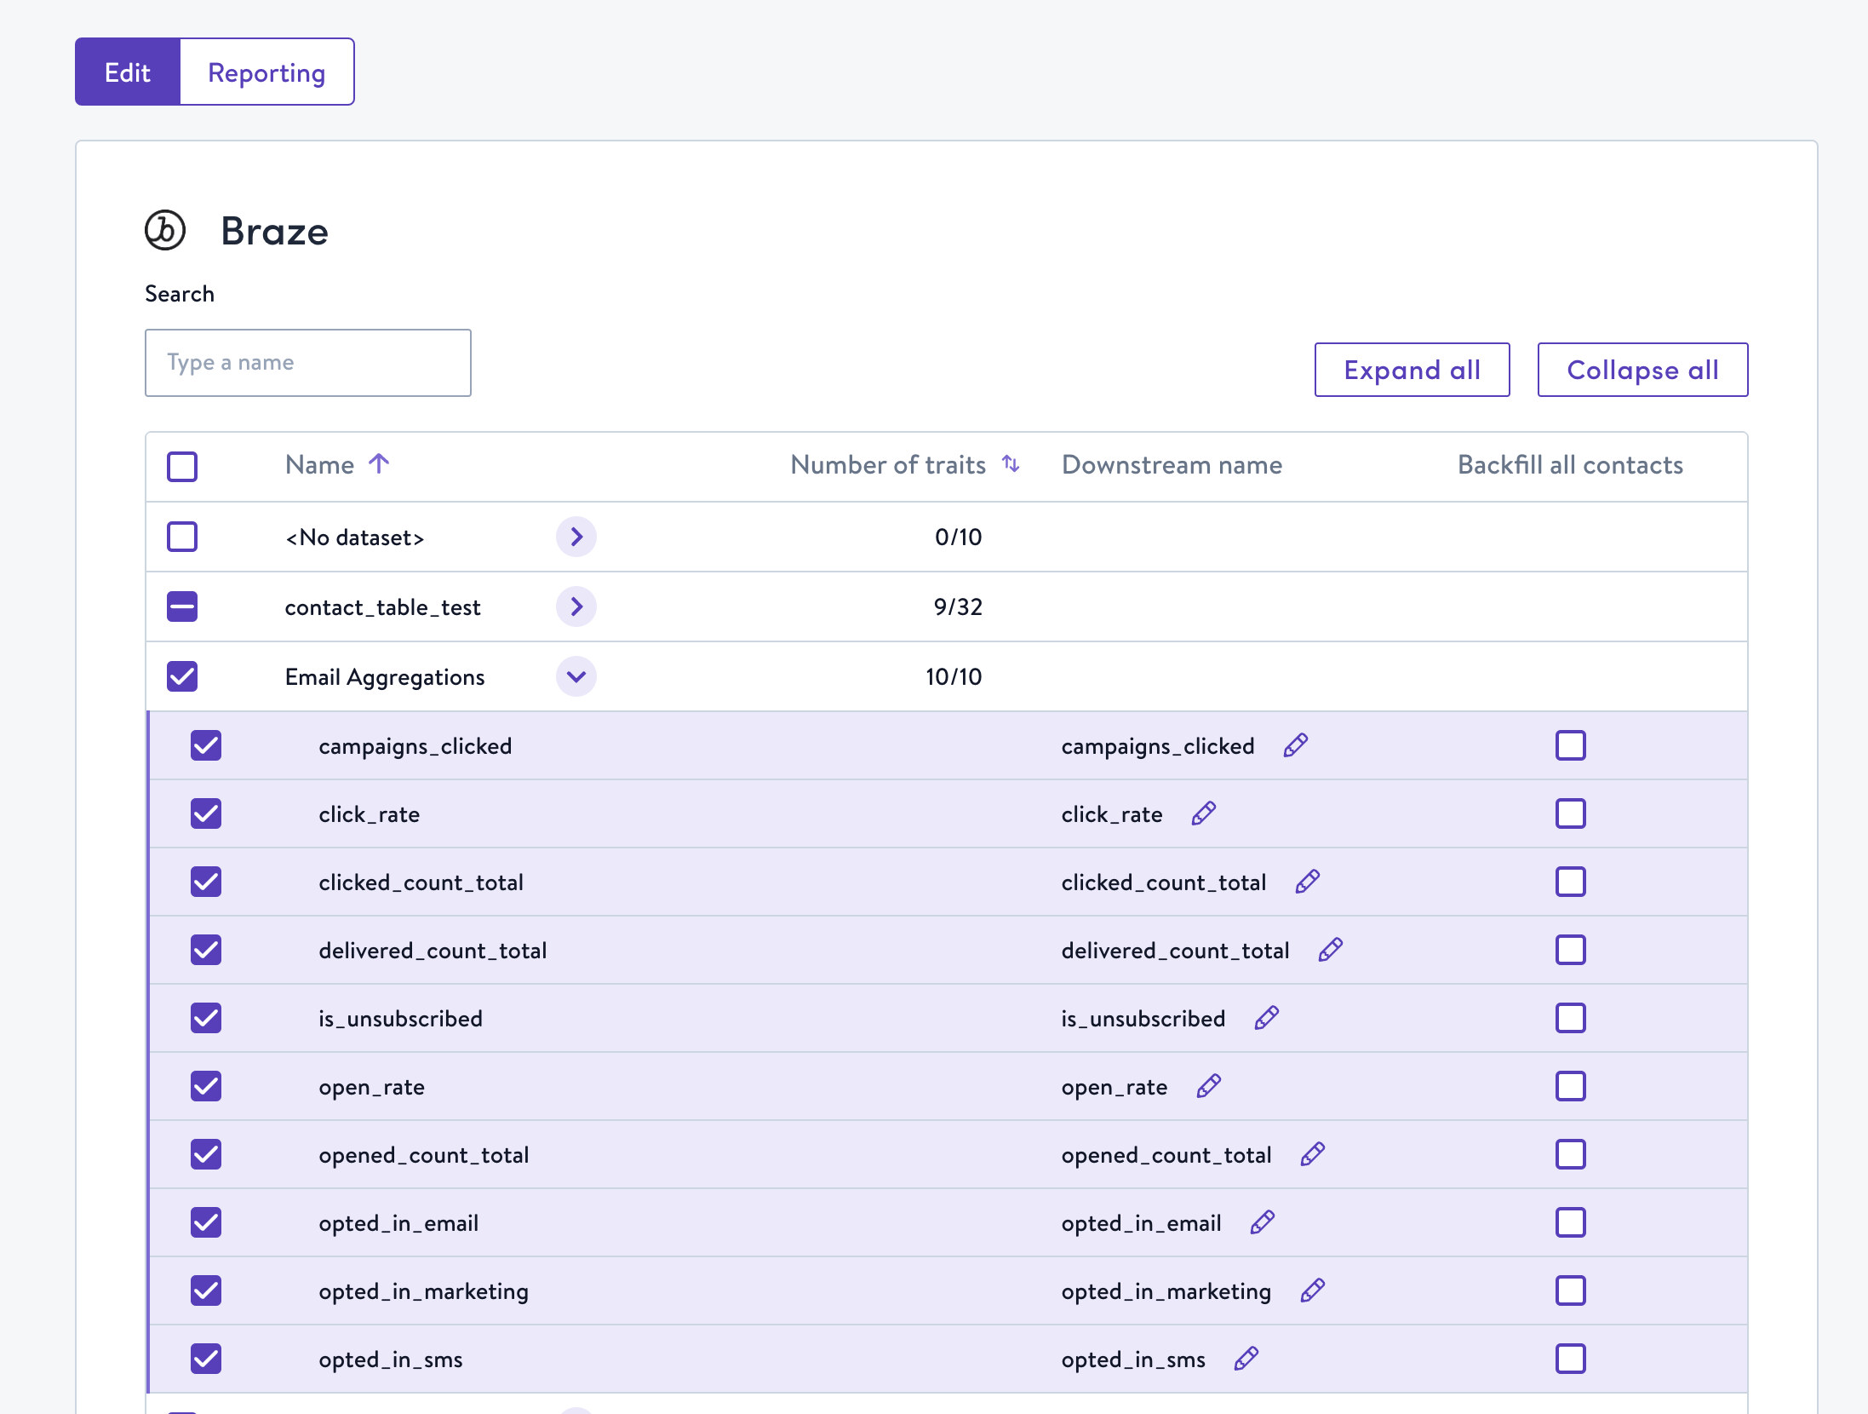The width and height of the screenshot is (1868, 1414).
Task: Switch to the Edit tab
Action: point(126,70)
